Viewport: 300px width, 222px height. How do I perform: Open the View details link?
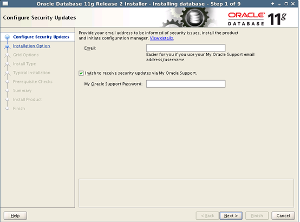tap(161, 38)
